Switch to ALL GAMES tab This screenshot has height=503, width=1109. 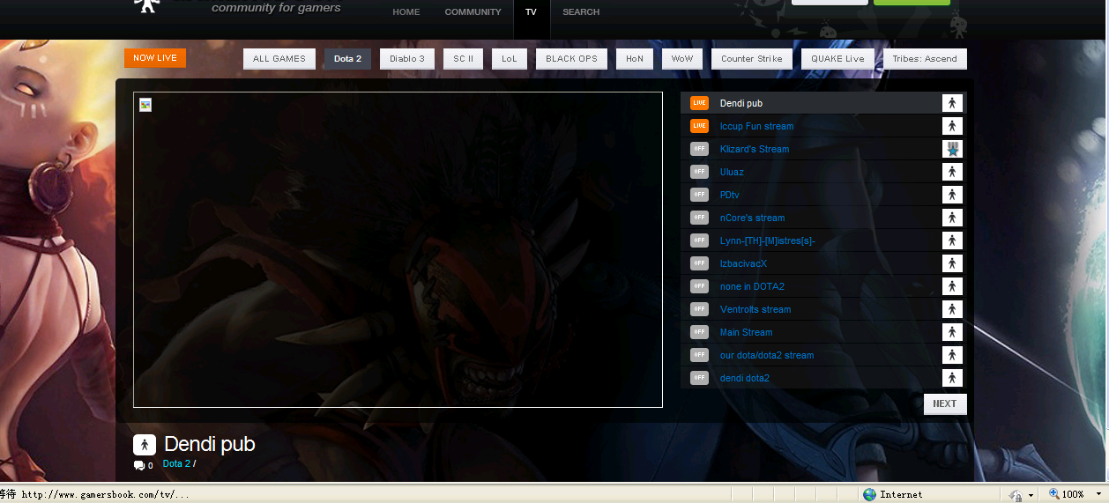279,59
